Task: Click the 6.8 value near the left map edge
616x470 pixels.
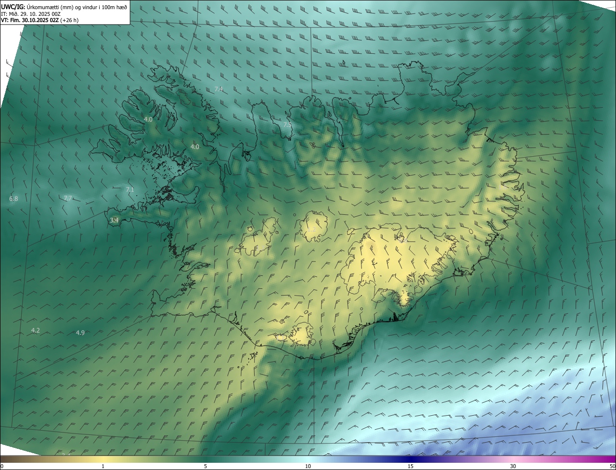Action: pyautogui.click(x=13, y=198)
